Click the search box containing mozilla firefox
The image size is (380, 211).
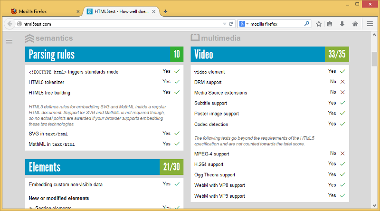[x=275, y=23]
